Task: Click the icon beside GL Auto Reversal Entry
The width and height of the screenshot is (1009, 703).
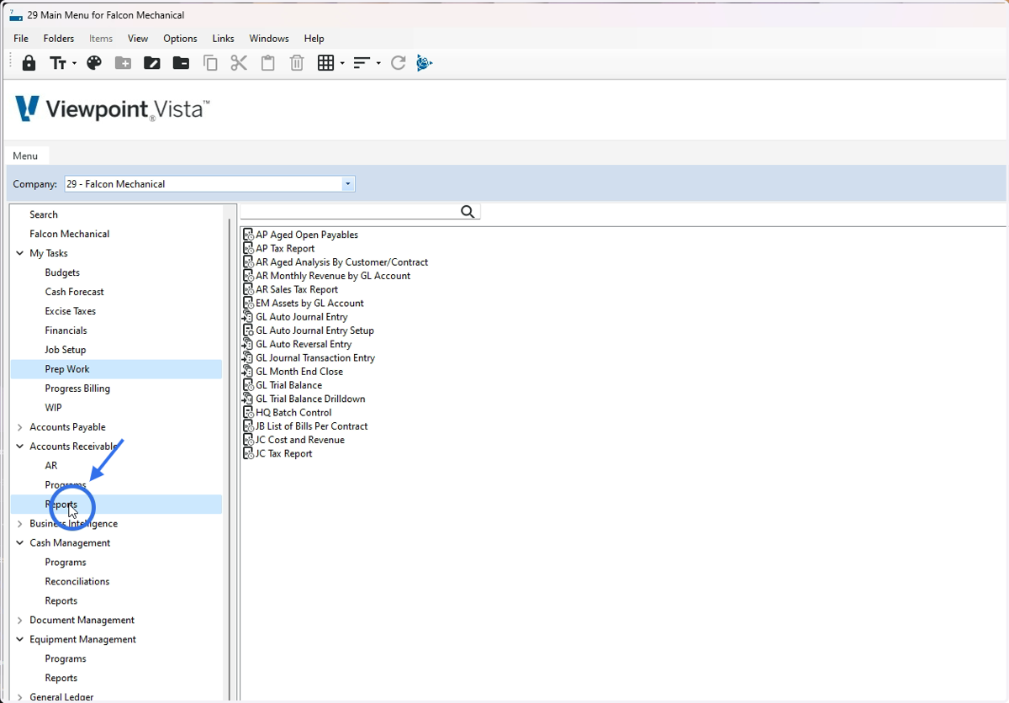Action: [247, 344]
